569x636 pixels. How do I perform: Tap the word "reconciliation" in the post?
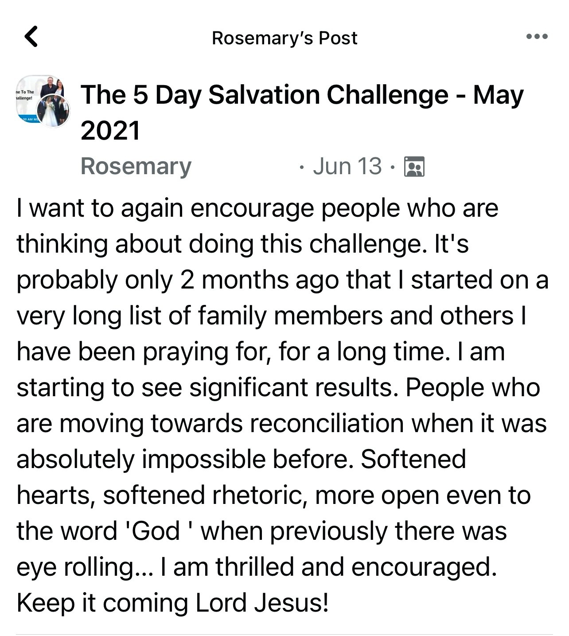327,423
